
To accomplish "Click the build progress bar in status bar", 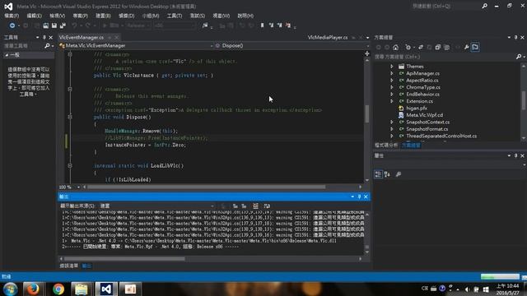I will 500,276.
